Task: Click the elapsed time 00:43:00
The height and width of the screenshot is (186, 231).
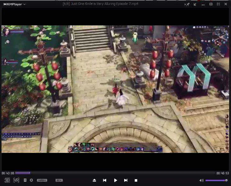Action: (8, 173)
